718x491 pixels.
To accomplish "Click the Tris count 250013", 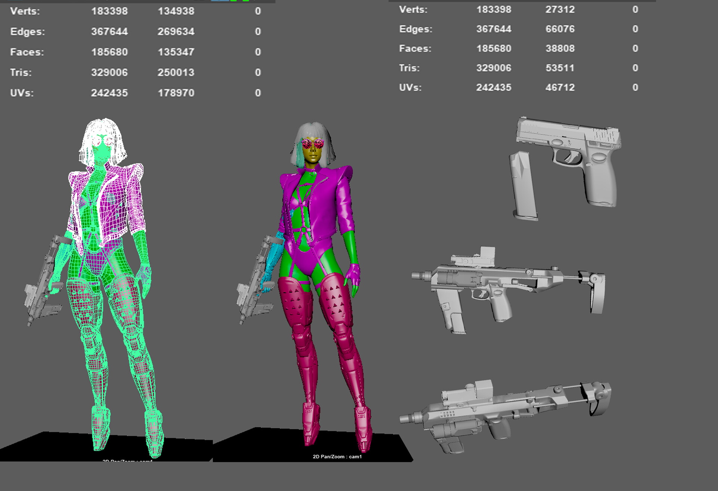I will (x=176, y=72).
